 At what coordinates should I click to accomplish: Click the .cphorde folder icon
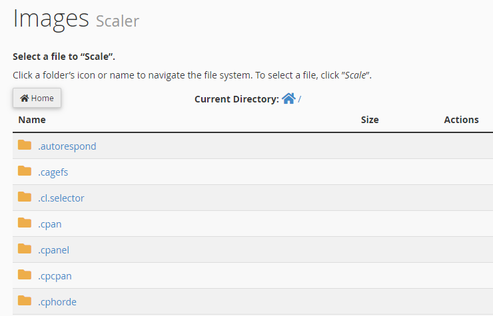tap(25, 301)
